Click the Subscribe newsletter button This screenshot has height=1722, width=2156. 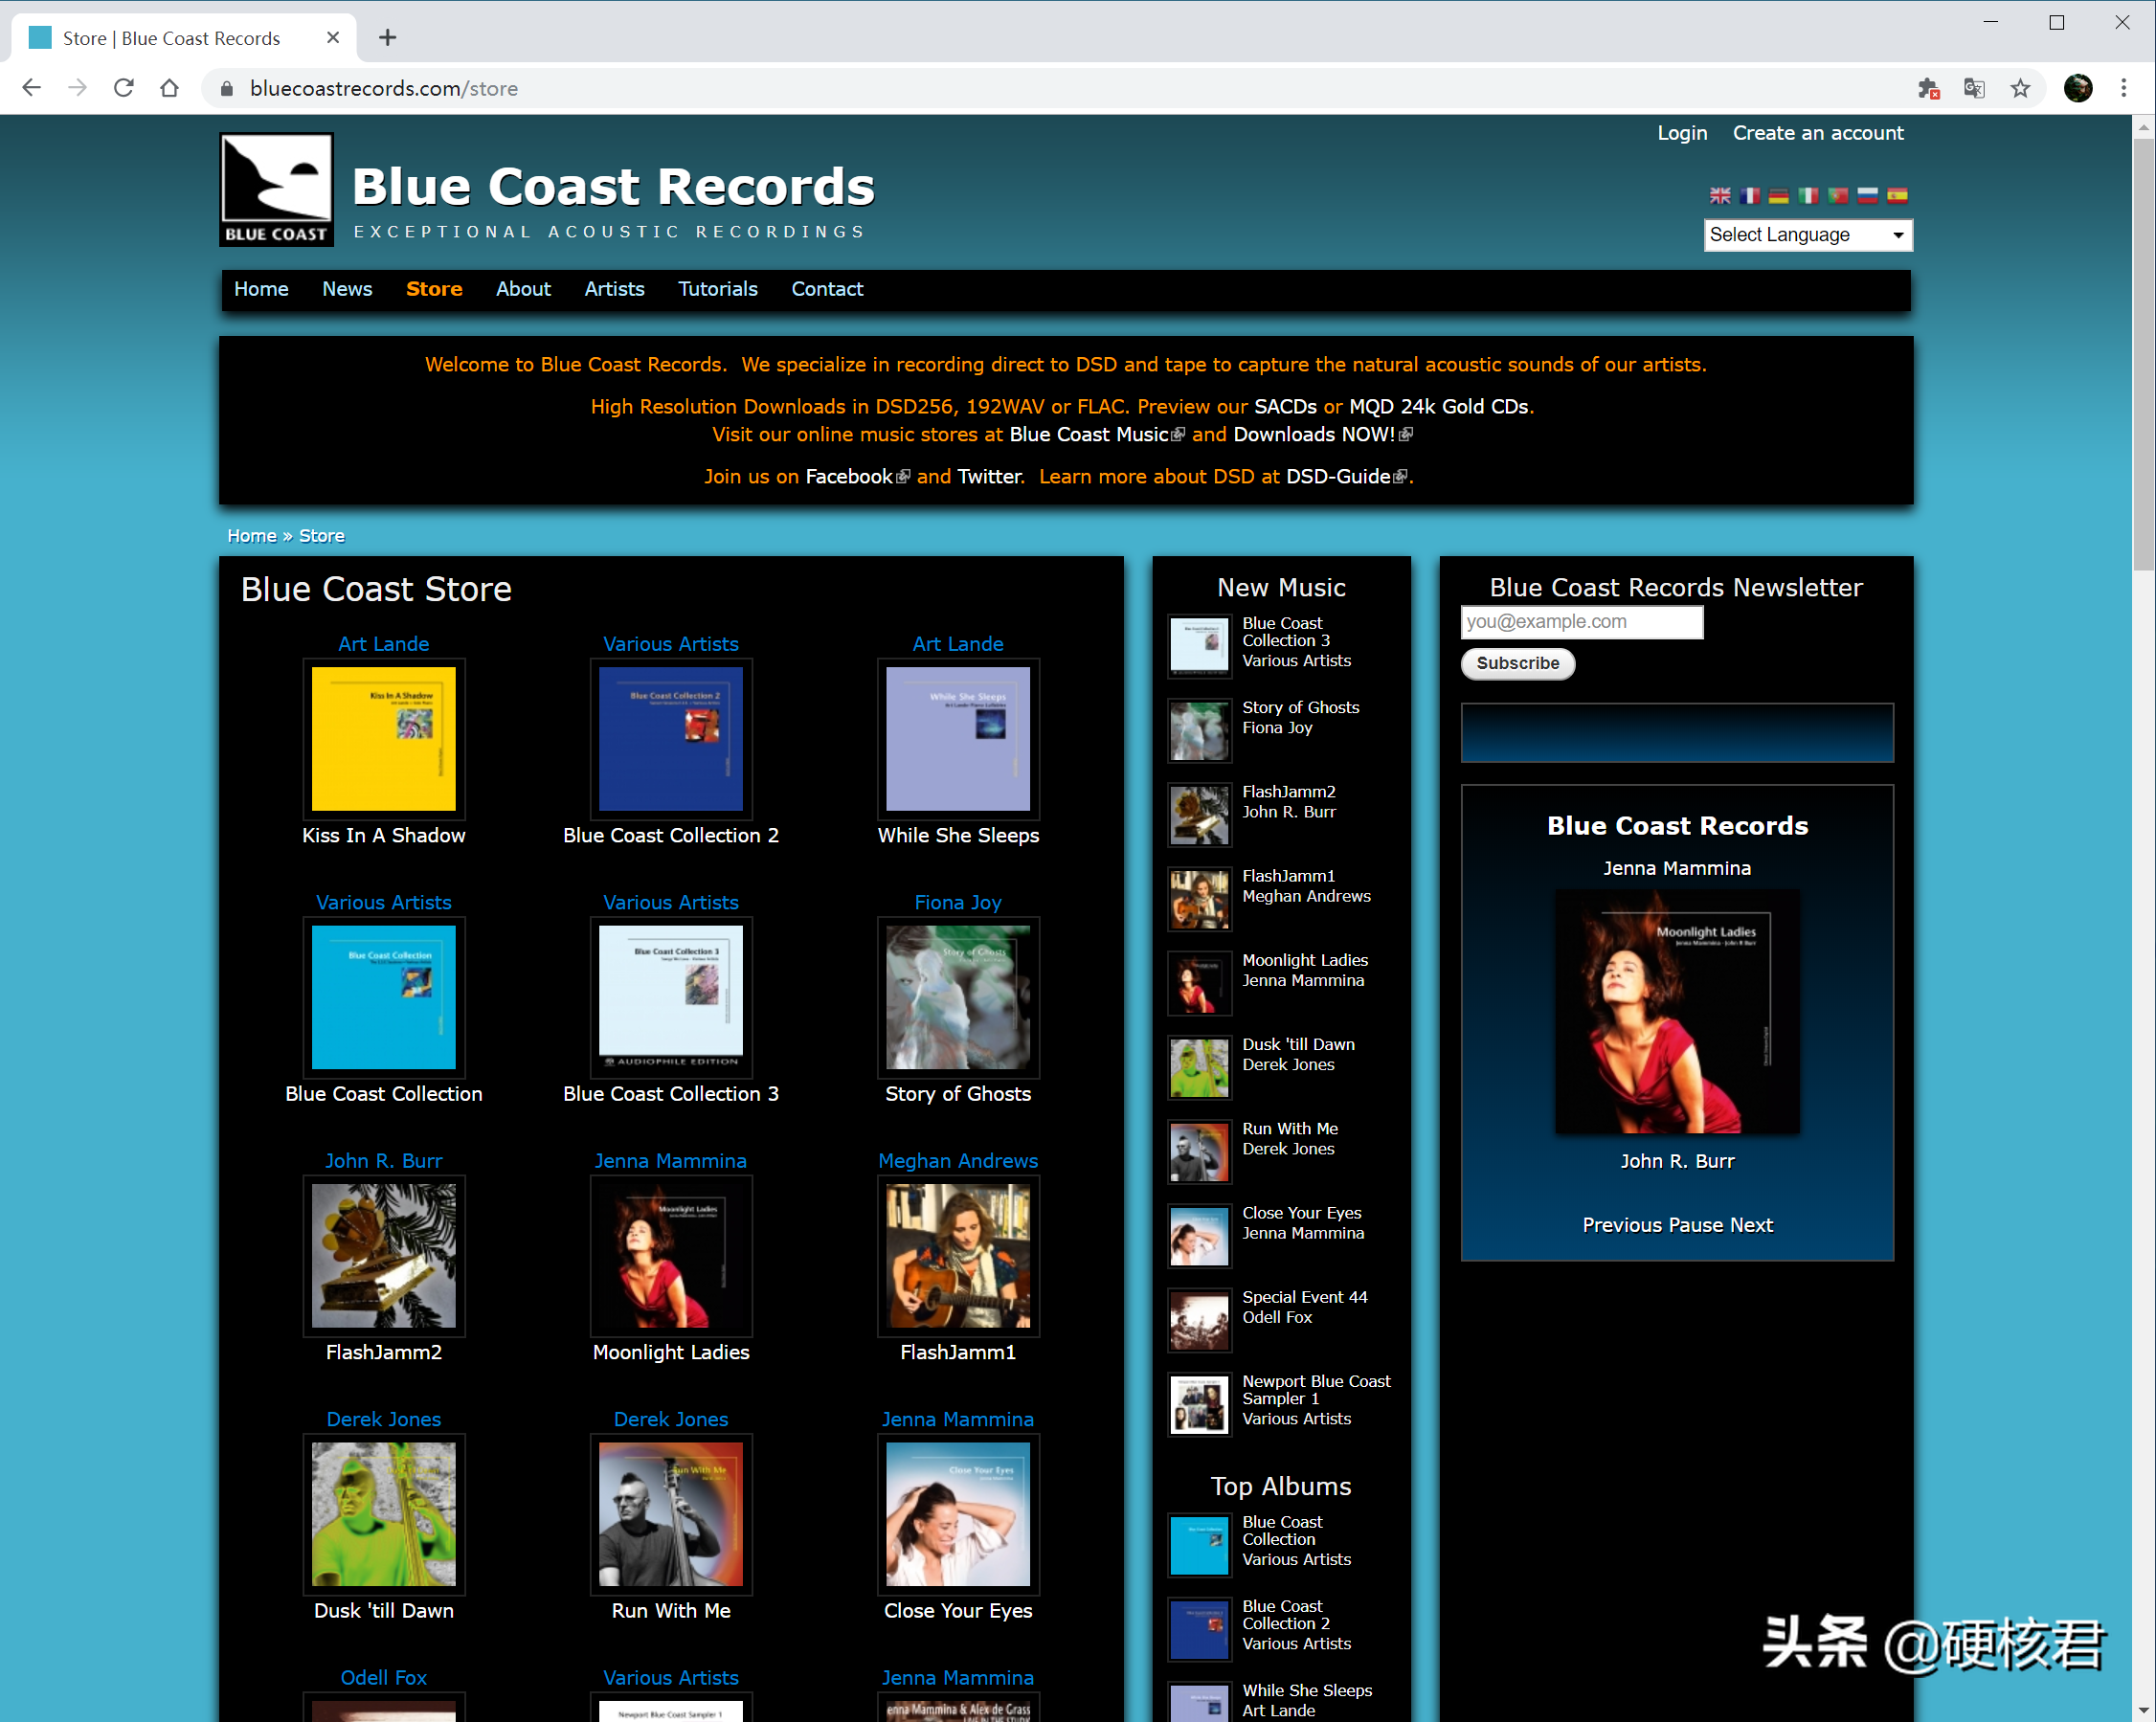click(1518, 663)
